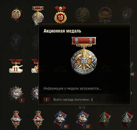Select the dimmed deer head ribbon medal
Image resolution: width=137 pixels, height=130 pixels.
(16, 42)
